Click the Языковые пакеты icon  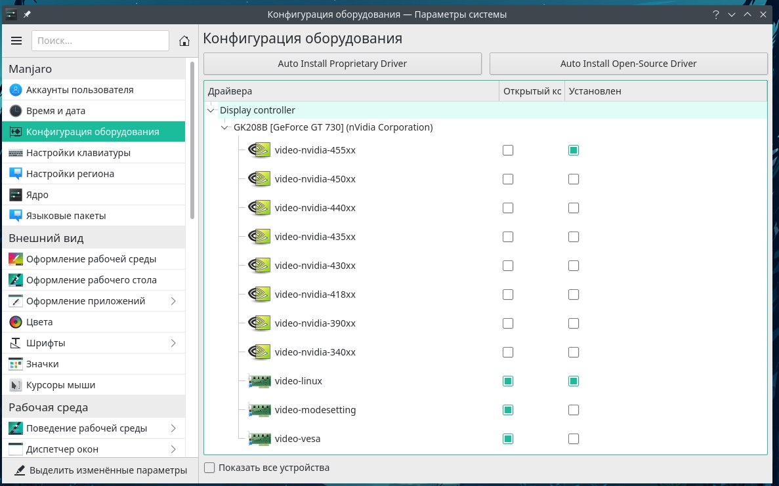(x=15, y=215)
